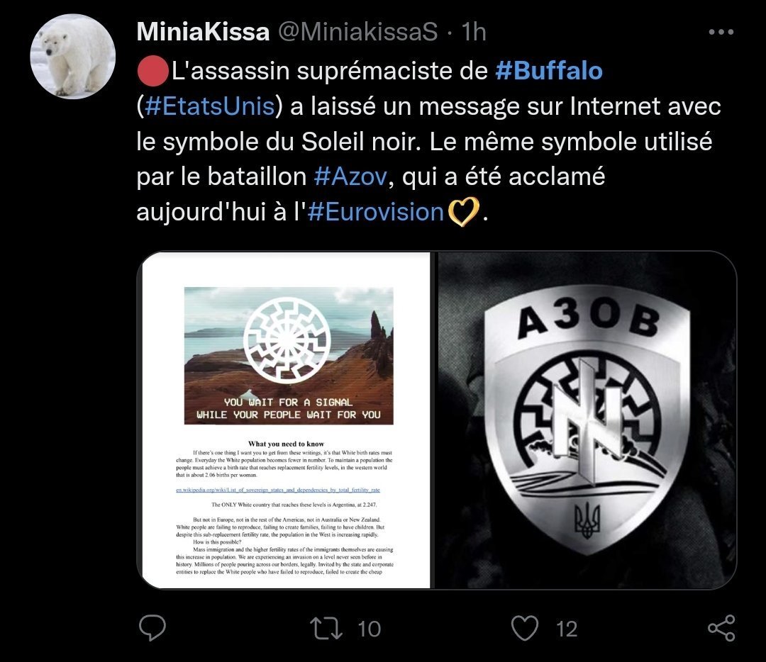Select the #Eurovision hashtag

[376, 212]
